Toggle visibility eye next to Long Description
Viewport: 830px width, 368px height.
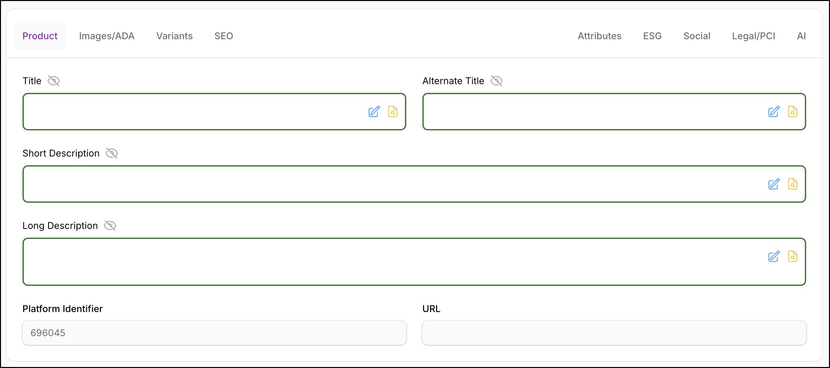click(x=110, y=226)
